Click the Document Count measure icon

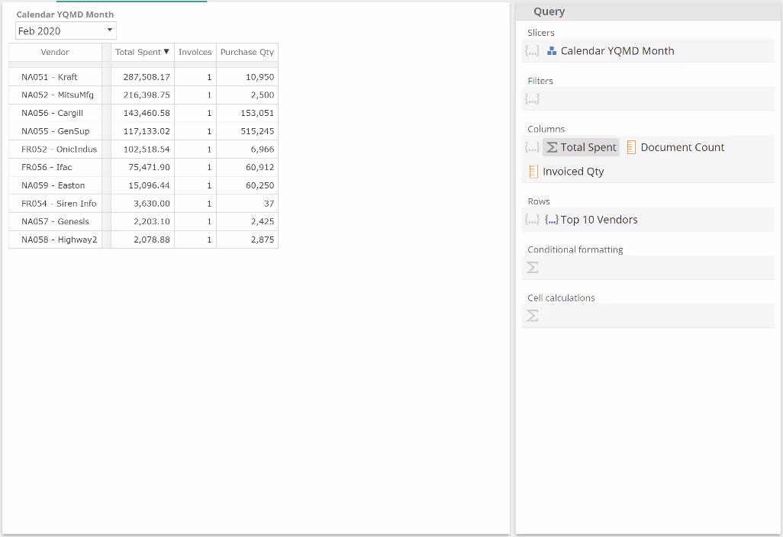pyautogui.click(x=631, y=147)
